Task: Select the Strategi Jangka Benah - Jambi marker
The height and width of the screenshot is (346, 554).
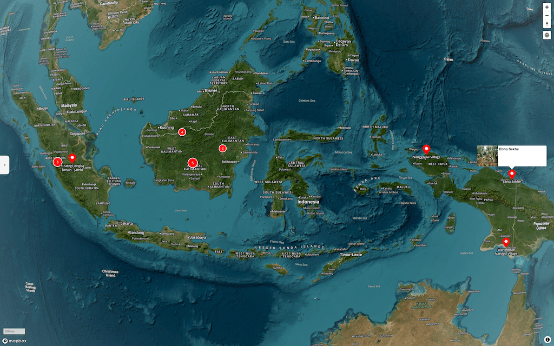Action: coord(72,157)
